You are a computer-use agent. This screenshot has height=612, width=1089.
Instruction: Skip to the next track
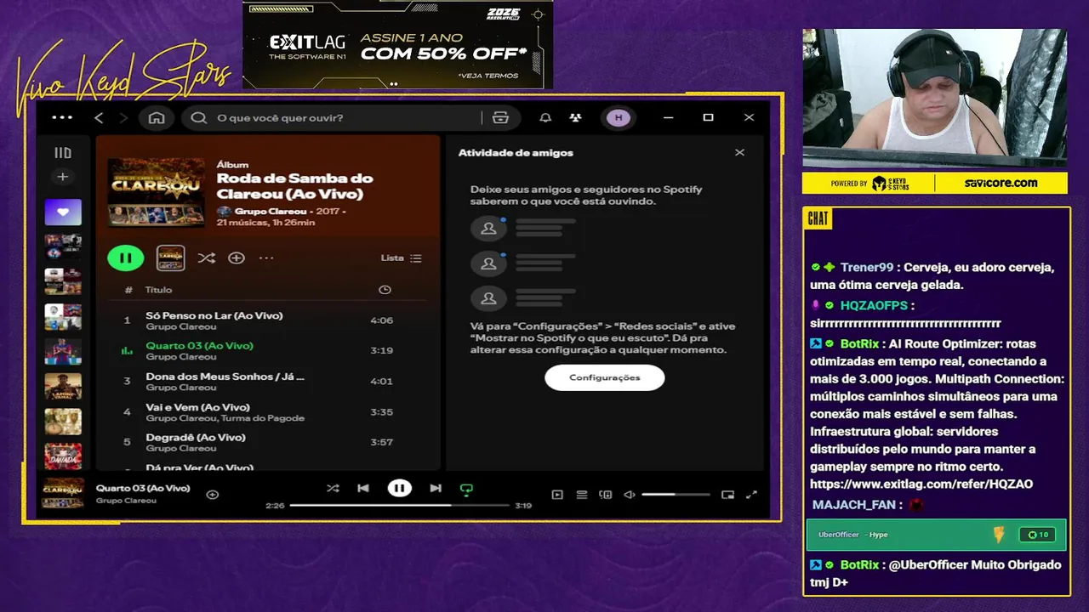(x=436, y=488)
